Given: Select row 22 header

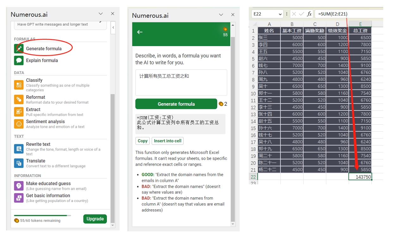Looking at the screenshot, I should click(253, 177).
